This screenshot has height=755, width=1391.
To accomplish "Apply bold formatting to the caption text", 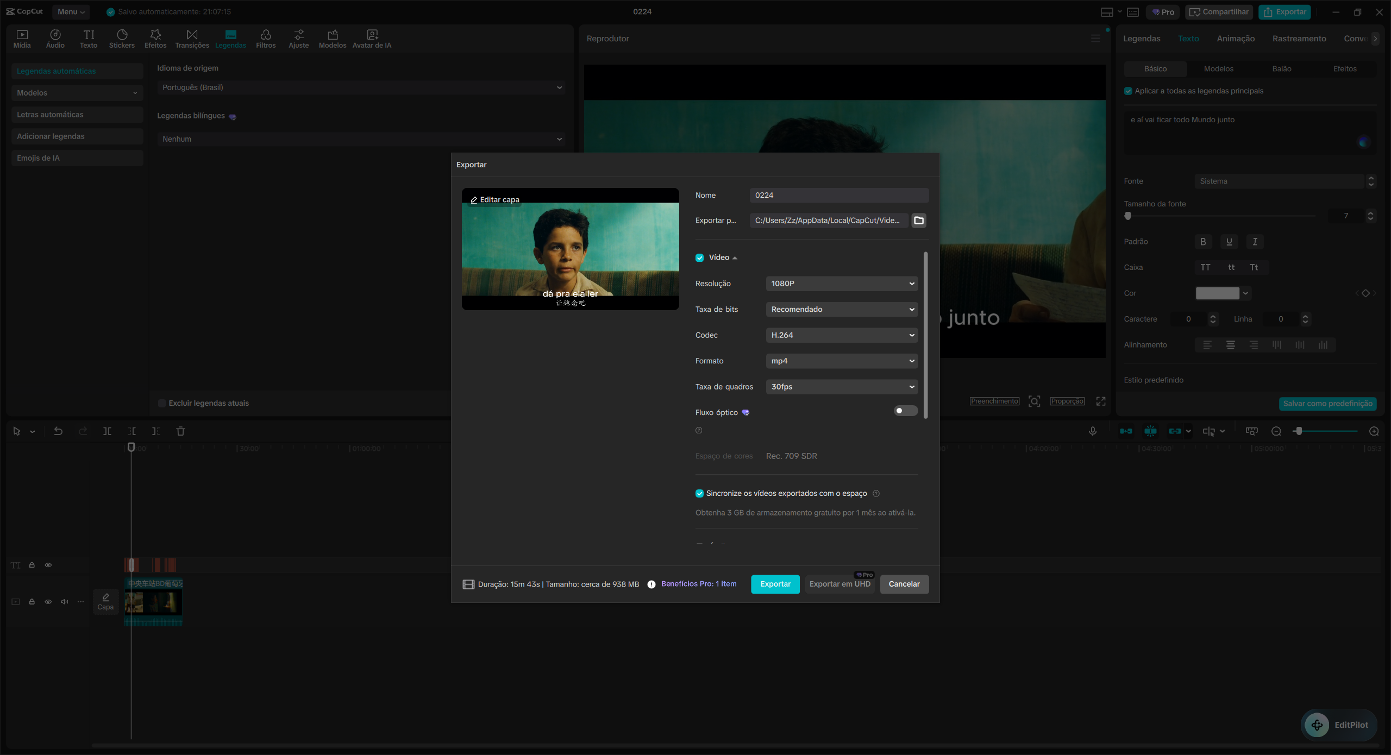I will coord(1202,242).
